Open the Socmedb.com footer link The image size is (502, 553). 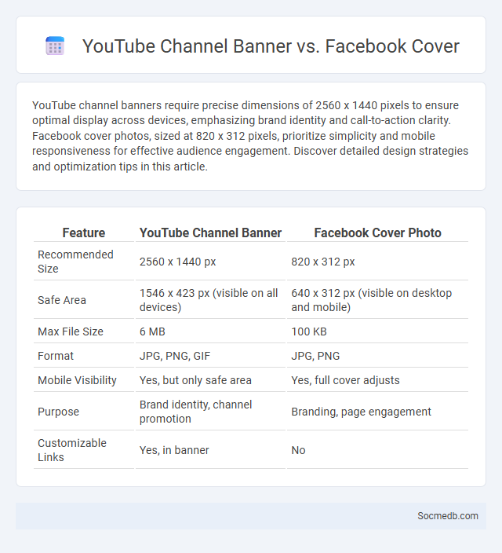[x=448, y=515]
